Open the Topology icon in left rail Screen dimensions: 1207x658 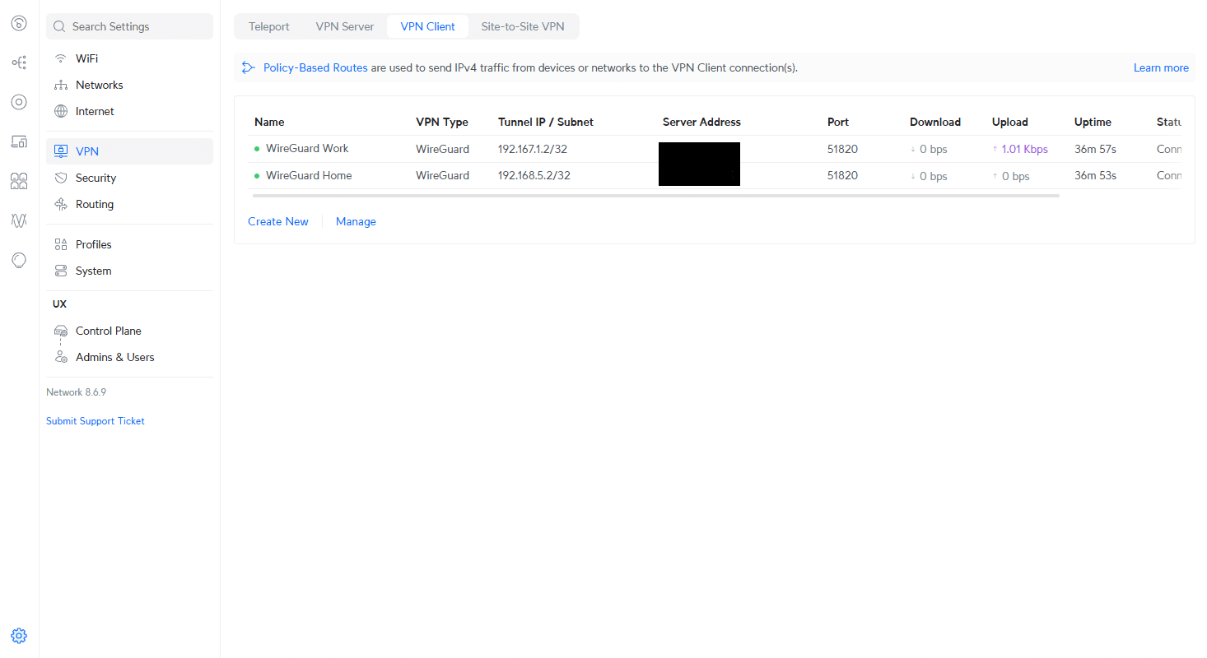tap(19, 63)
